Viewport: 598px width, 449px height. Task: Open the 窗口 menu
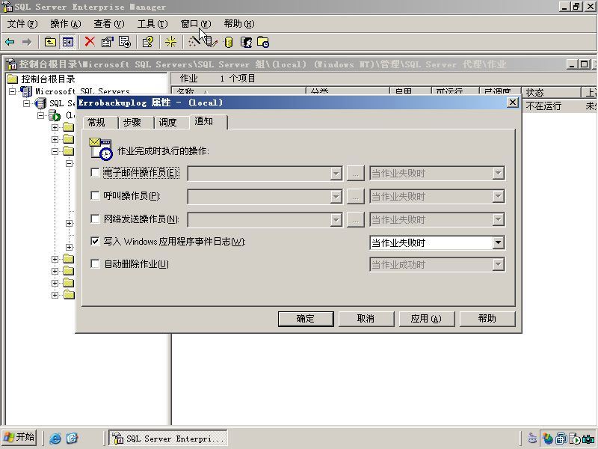(196, 24)
